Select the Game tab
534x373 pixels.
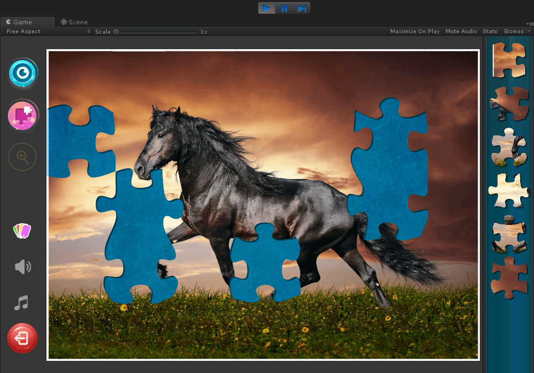22,22
